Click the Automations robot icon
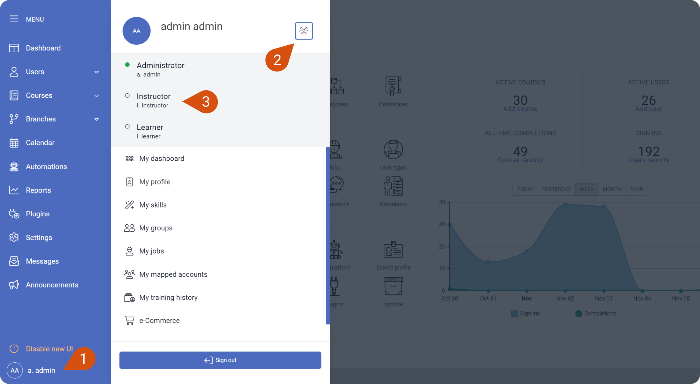 click(14, 166)
